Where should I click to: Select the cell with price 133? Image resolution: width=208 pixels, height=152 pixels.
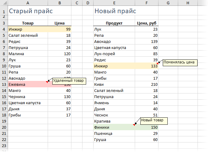[x=146, y=66]
